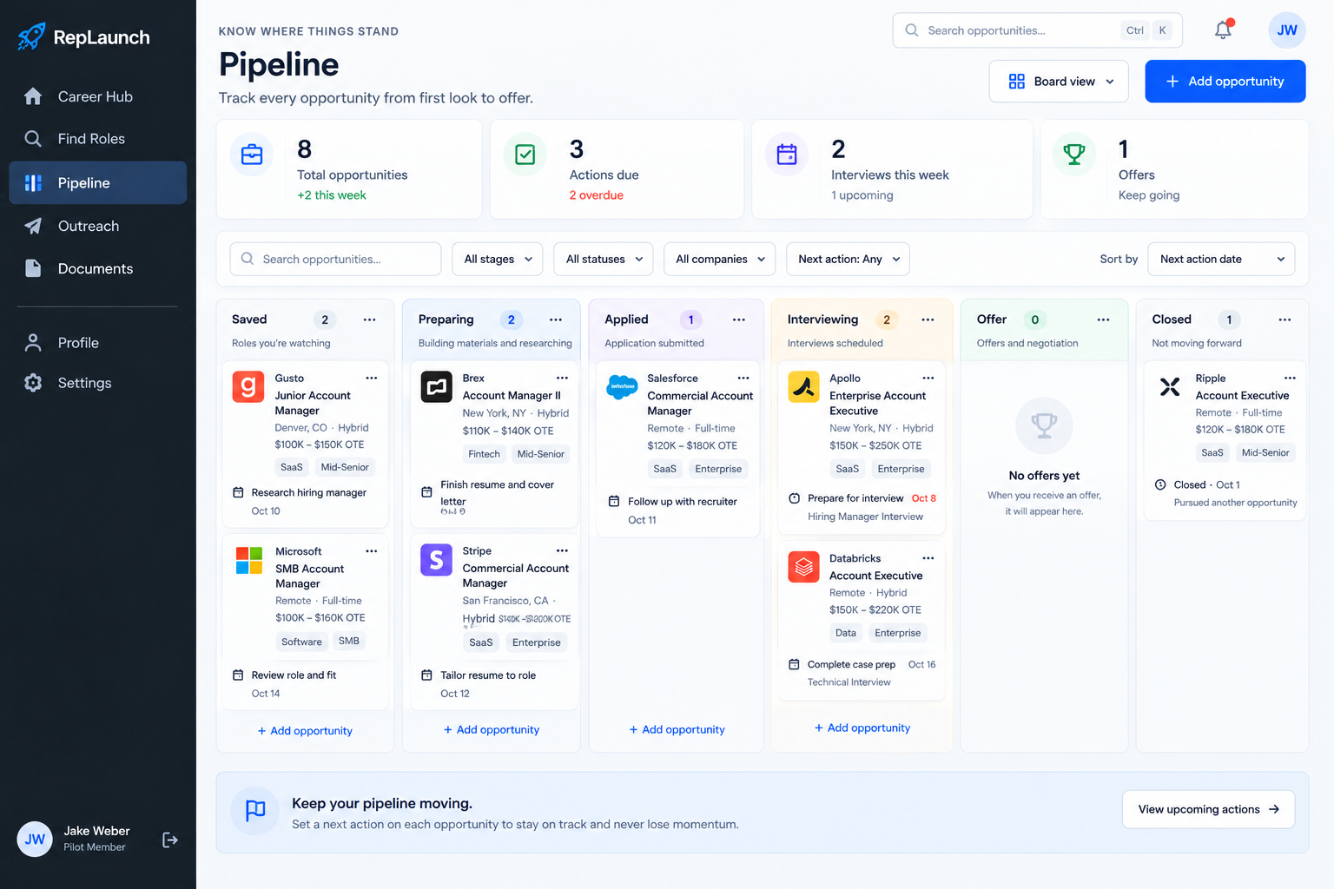
Task: Focus the top Search opportunities field
Action: point(1037,30)
